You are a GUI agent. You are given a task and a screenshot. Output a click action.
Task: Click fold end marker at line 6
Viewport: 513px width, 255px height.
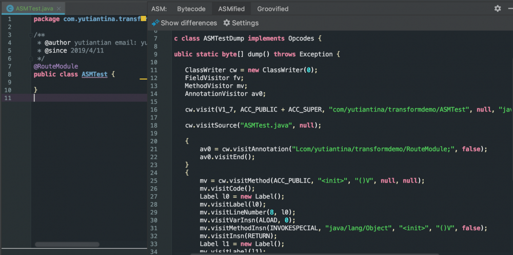[x=31, y=59]
